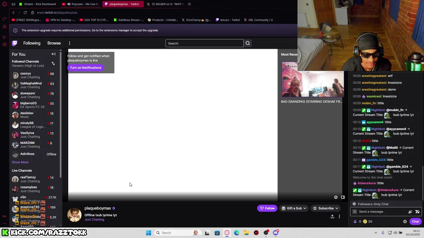The width and height of the screenshot is (424, 238).
Task: Switch to the Popcaan YouTube tab
Action: coord(81,4)
